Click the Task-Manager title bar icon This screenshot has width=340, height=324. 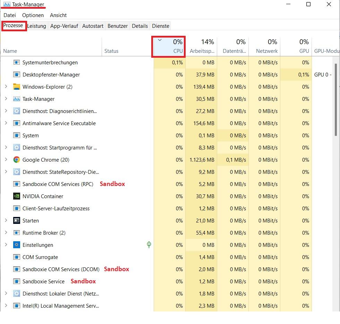(x=7, y=4)
